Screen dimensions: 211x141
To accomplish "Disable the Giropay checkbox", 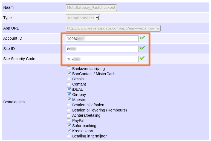I will [x=69, y=94].
